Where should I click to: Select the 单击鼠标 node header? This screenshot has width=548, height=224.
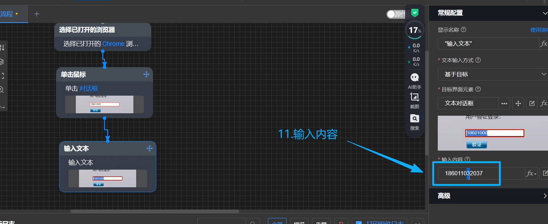(104, 74)
